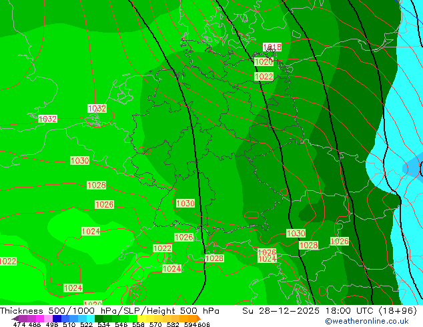The height and width of the screenshot is (327, 423).
Task: Pick the darkest green legend swatch above 534
Action: 99,318
